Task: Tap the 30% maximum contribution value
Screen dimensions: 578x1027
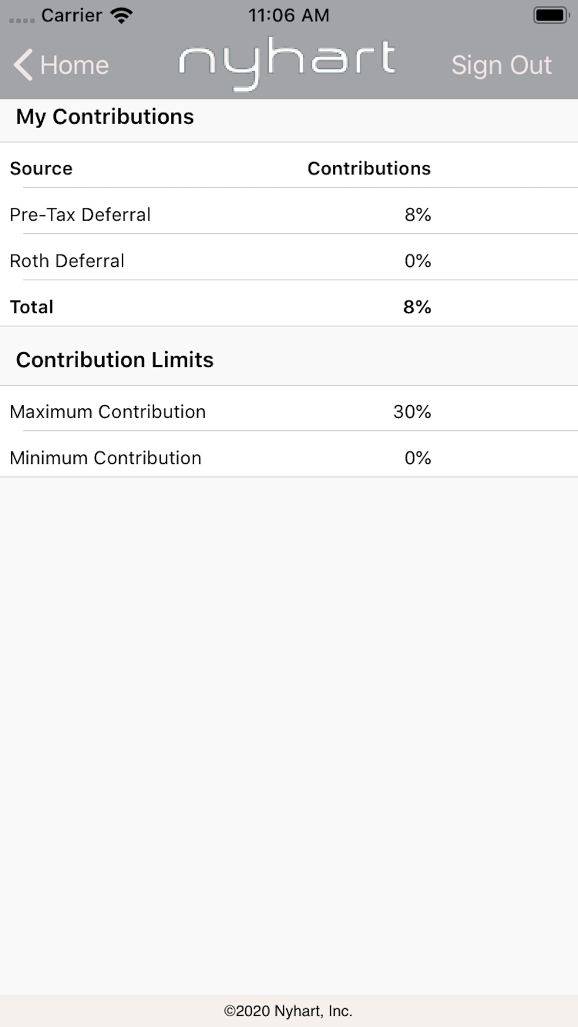Action: tap(412, 411)
